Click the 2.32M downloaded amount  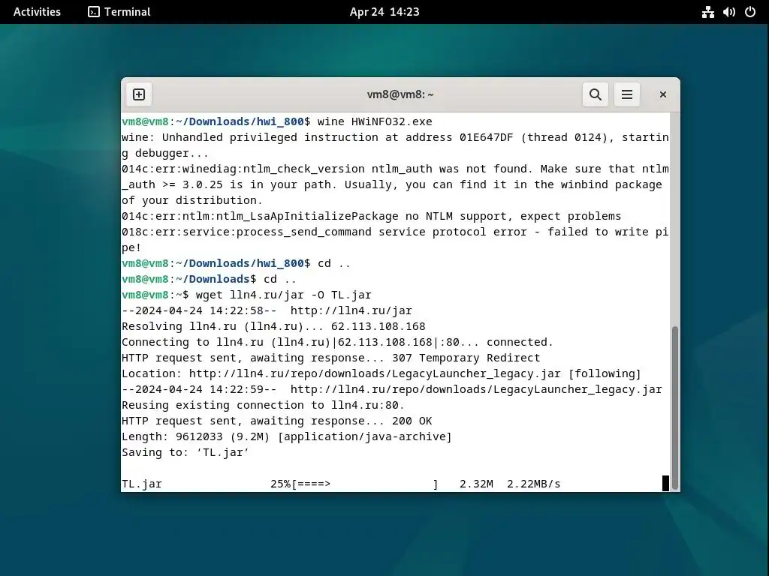click(x=476, y=484)
